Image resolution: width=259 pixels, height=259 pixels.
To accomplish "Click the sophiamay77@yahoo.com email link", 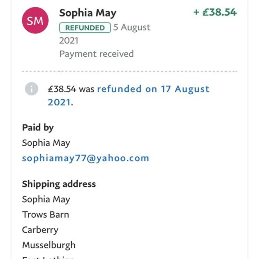I will click(85, 158).
